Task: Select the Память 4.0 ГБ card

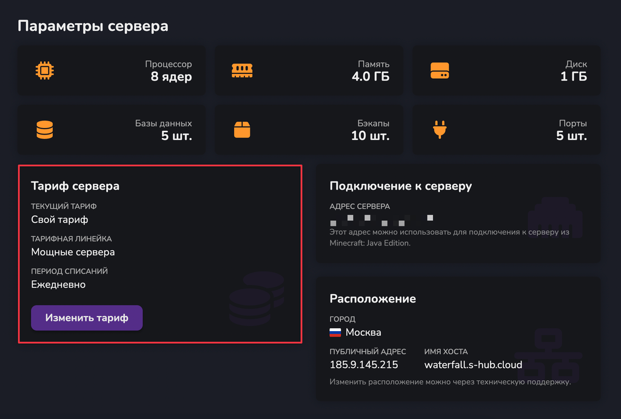Action: pyautogui.click(x=308, y=70)
